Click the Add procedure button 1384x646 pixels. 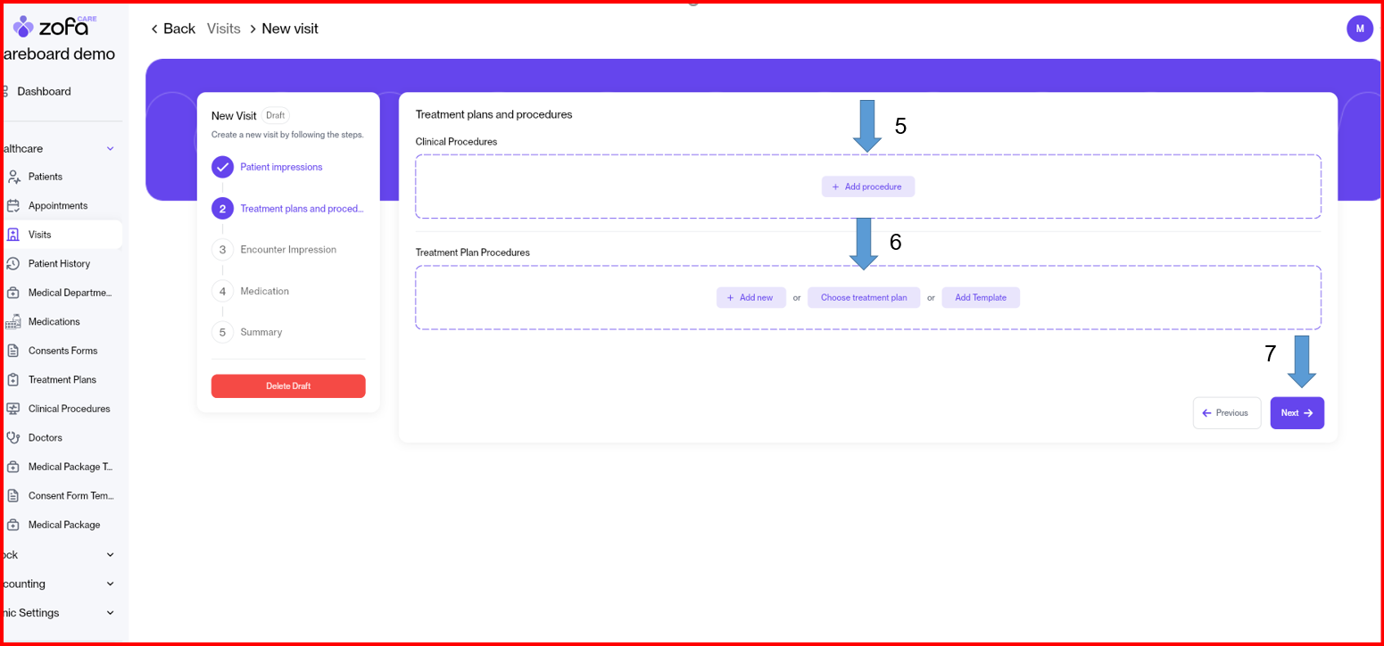click(x=867, y=186)
